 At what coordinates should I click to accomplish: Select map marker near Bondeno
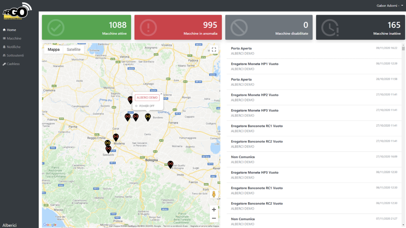(148, 117)
